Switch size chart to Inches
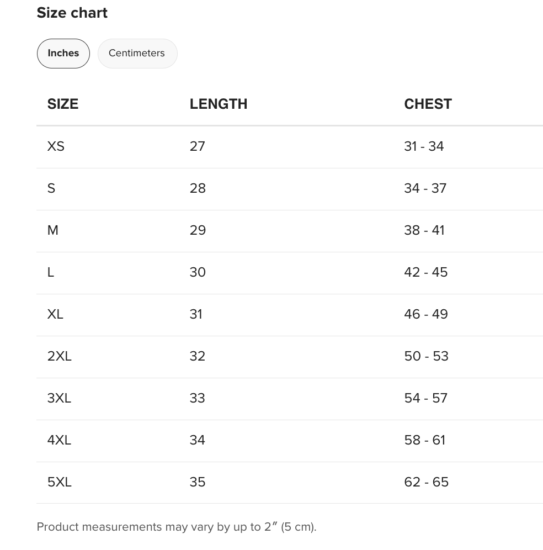Image resolution: width=543 pixels, height=550 pixels. [x=63, y=54]
